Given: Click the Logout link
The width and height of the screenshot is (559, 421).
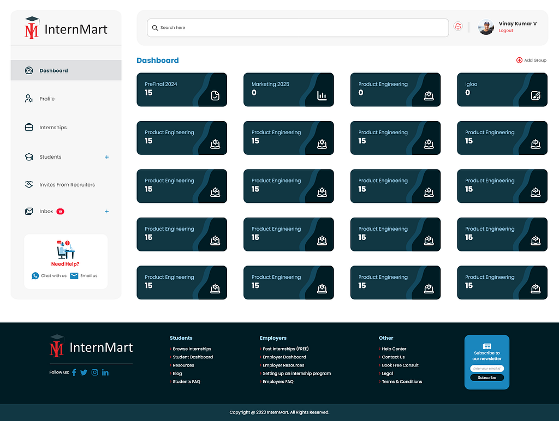Looking at the screenshot, I should (x=506, y=31).
